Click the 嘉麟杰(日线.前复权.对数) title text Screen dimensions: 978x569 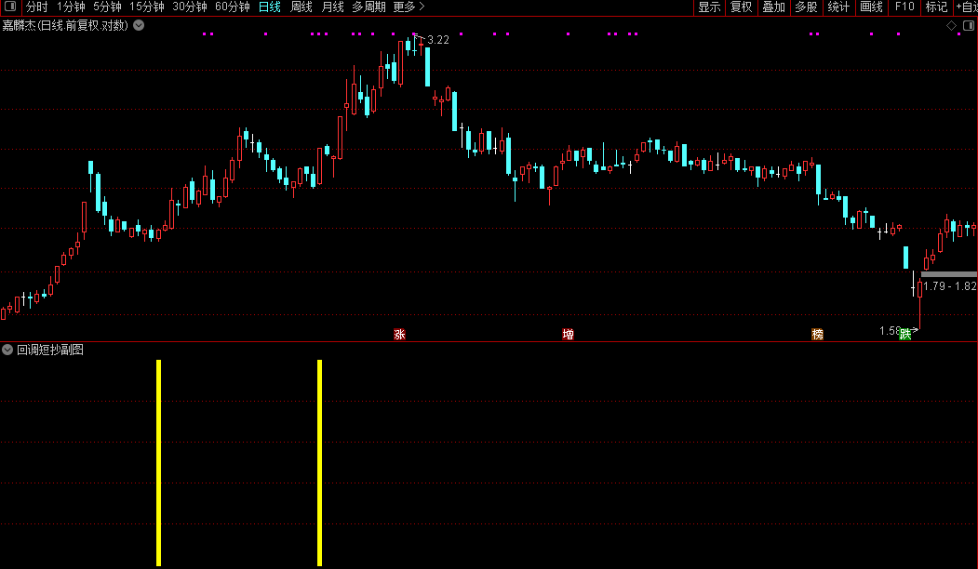[65, 25]
